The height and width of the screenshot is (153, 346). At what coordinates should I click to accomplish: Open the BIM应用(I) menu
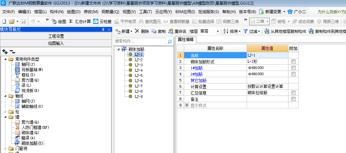click(x=185, y=12)
